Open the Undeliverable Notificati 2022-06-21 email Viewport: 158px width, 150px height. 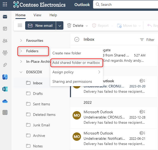[x=113, y=139]
